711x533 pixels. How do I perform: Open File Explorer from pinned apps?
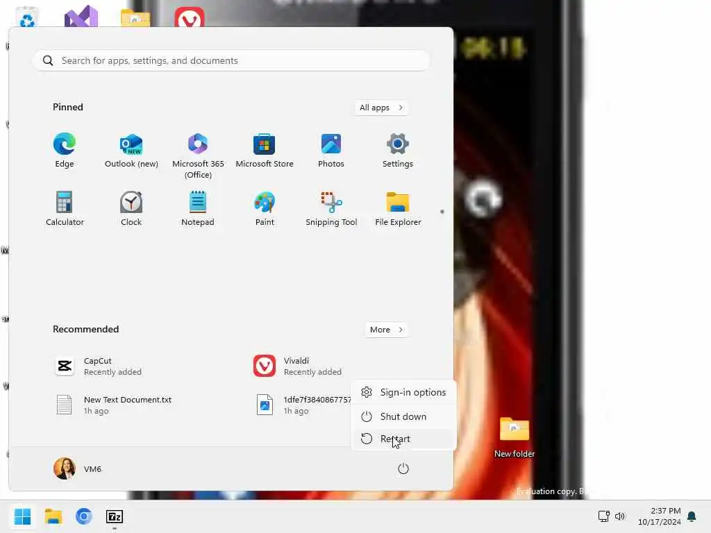coord(398,208)
